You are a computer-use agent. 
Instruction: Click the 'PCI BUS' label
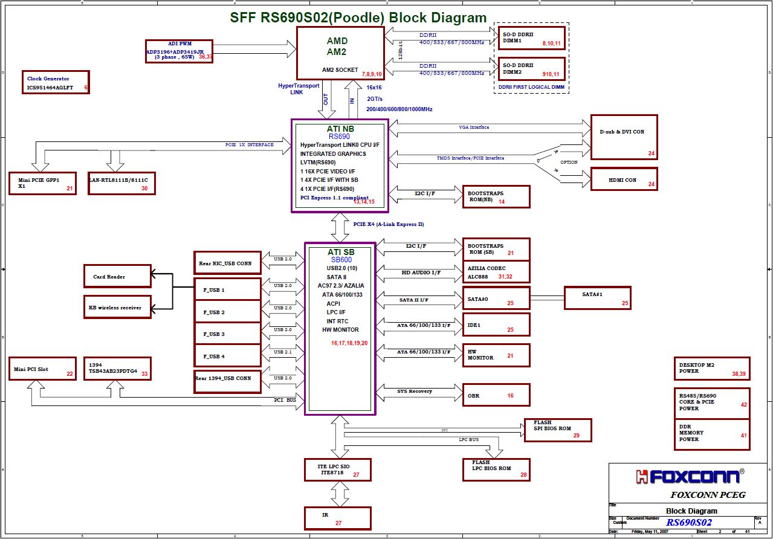(285, 400)
